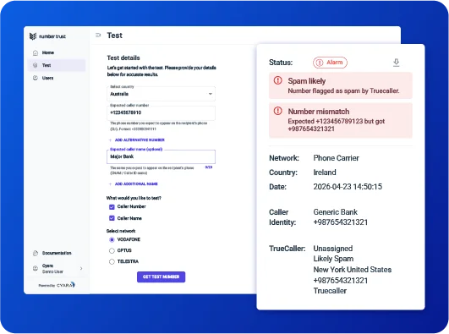The width and height of the screenshot is (449, 334).
Task: Click the Spam likely warning icon
Action: tap(277, 80)
